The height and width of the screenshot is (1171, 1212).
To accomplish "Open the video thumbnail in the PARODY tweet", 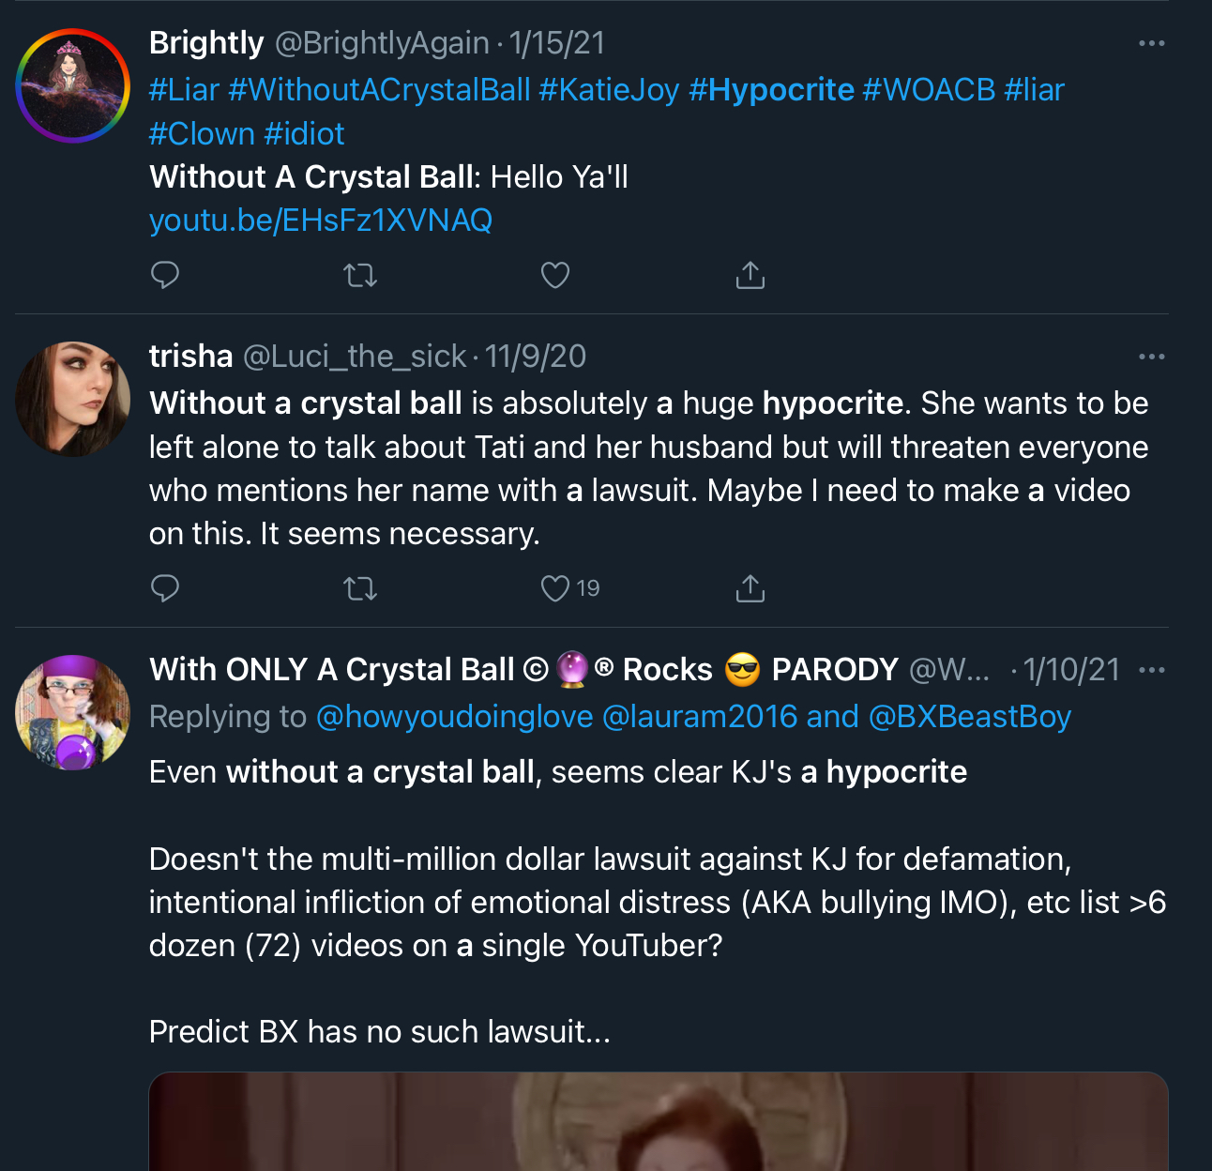I will [659, 1121].
